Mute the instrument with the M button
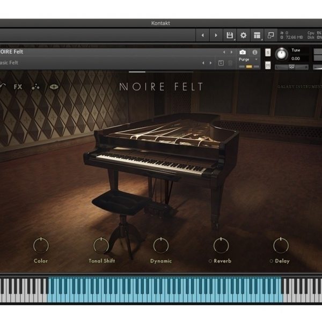322x322 pixels. [268, 65]
